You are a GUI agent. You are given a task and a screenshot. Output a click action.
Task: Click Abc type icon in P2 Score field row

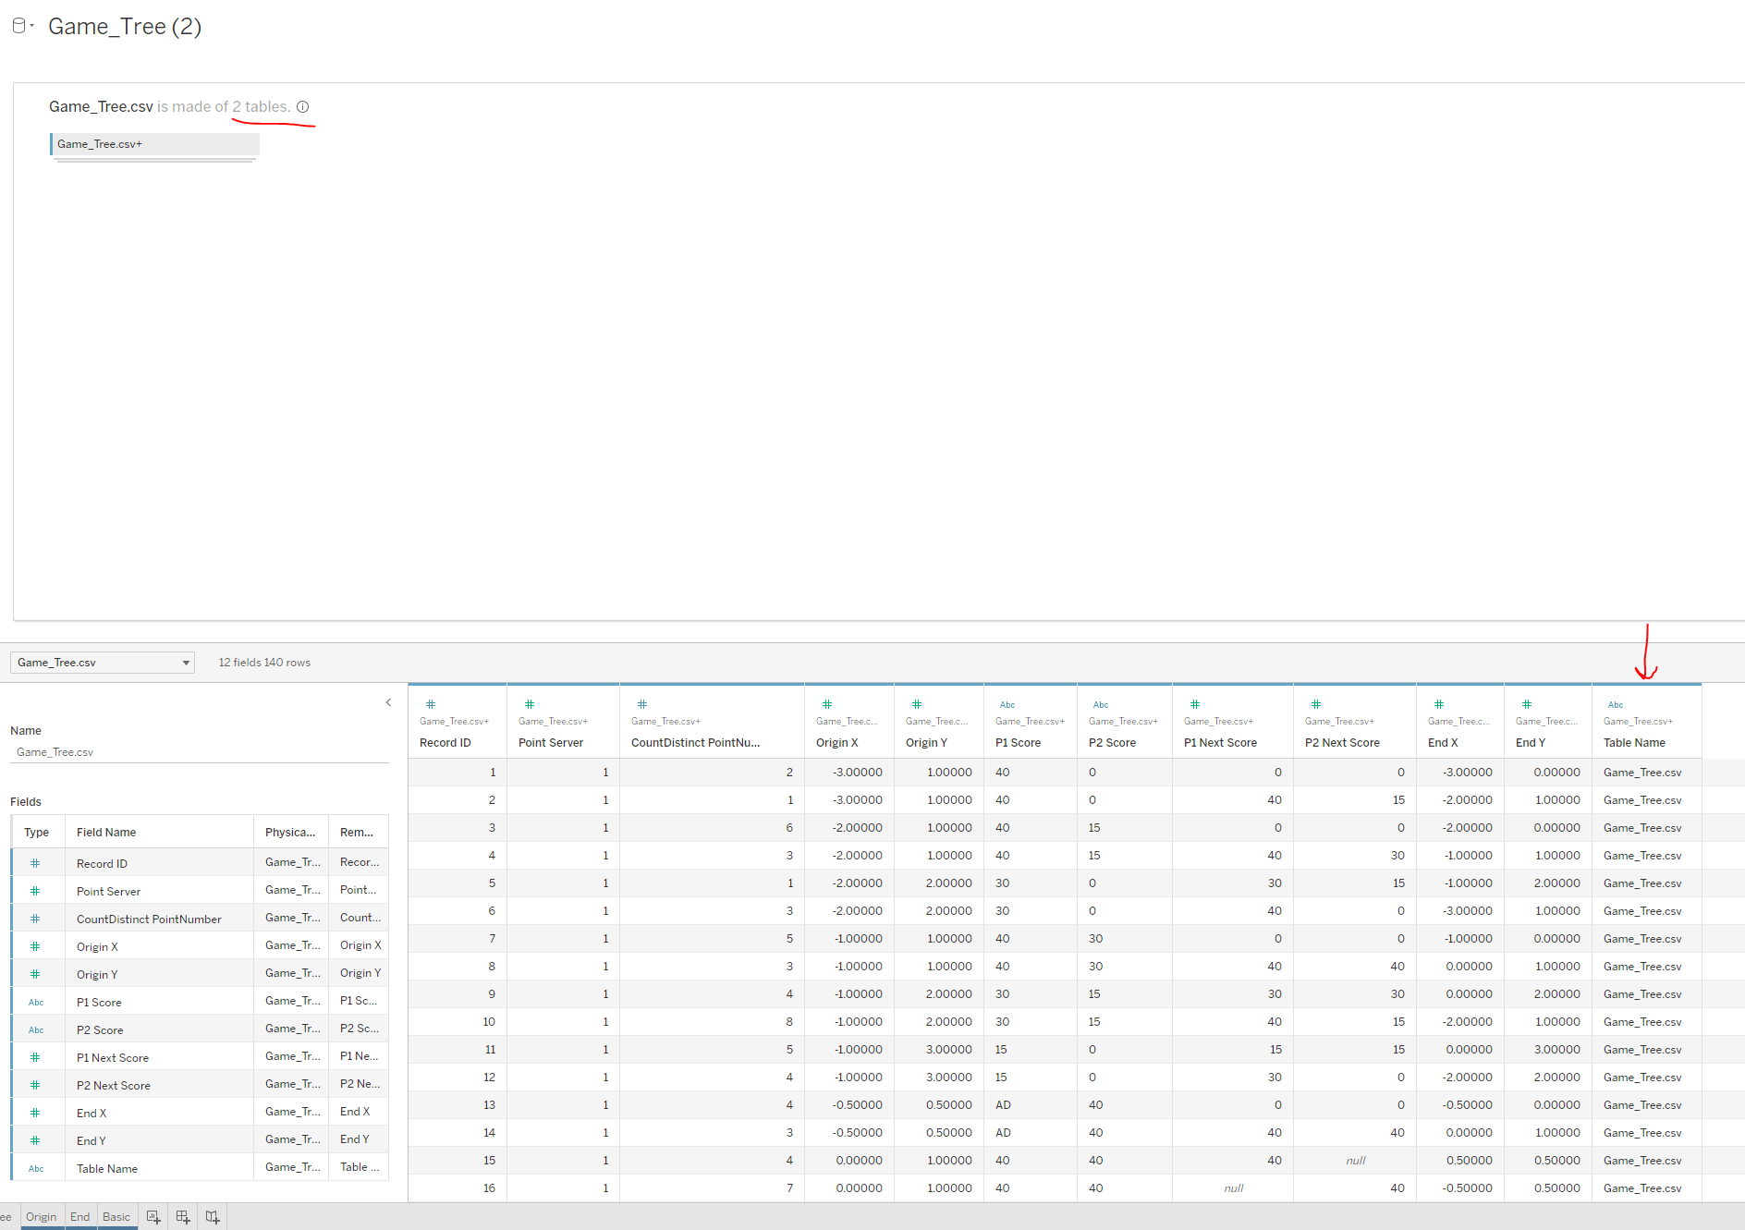35,1029
